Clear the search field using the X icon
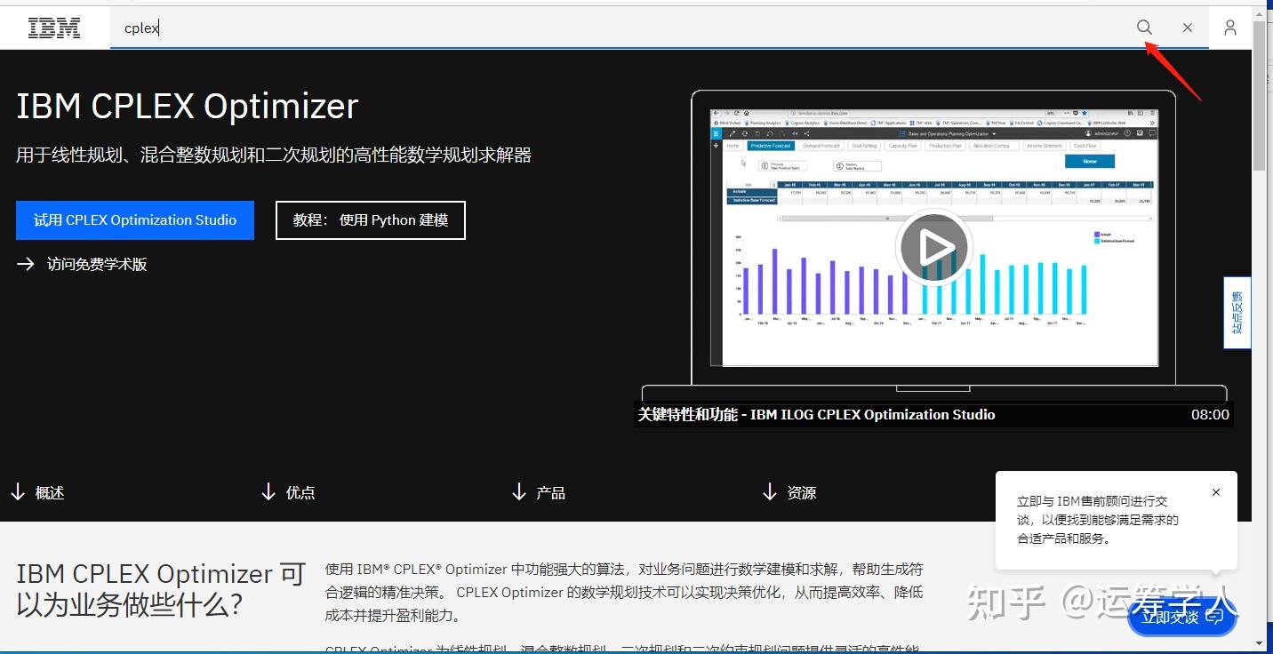Image resolution: width=1273 pixels, height=654 pixels. pyautogui.click(x=1188, y=28)
